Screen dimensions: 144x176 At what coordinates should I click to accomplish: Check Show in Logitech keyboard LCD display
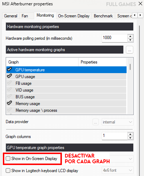pyautogui.click(x=8, y=171)
